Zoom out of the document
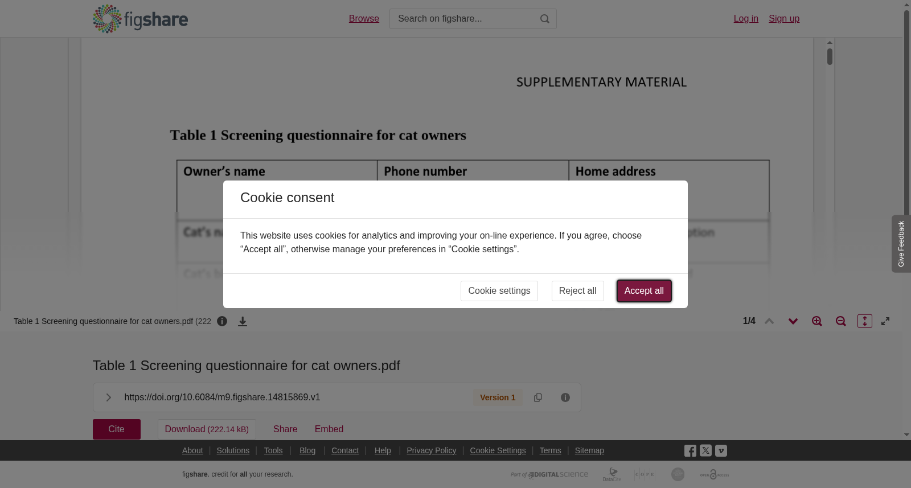 (x=841, y=321)
